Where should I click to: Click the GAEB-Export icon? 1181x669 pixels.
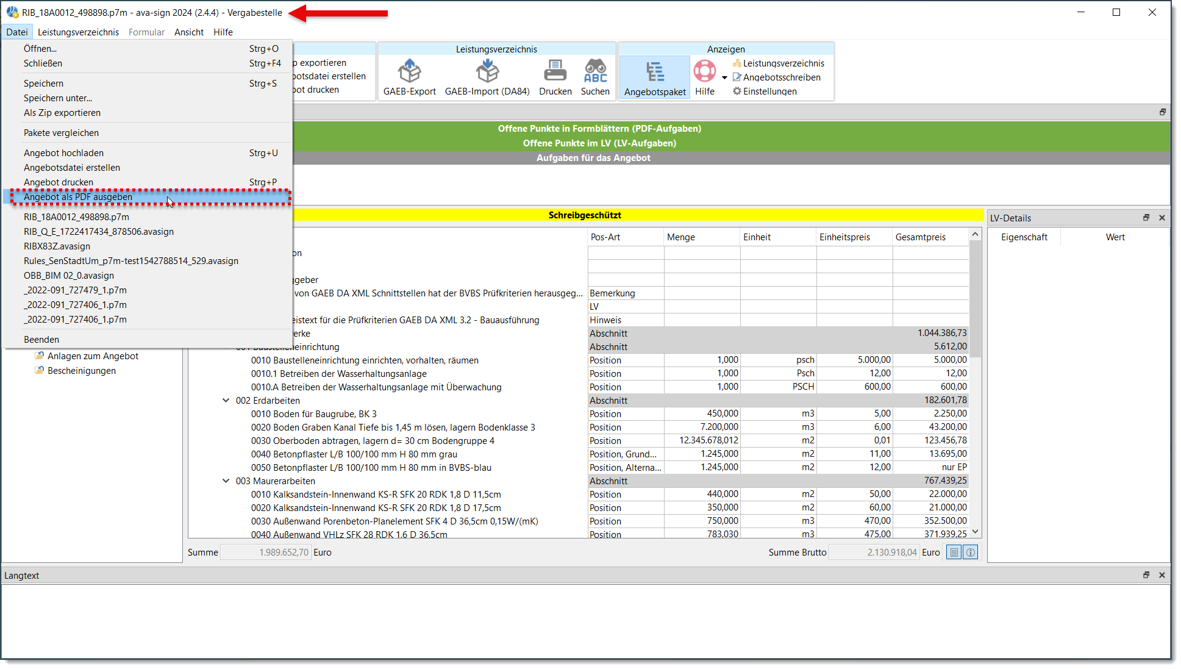click(409, 72)
